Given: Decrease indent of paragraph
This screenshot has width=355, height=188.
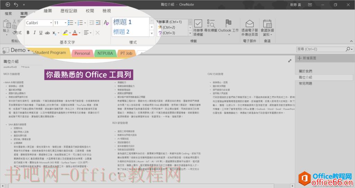Looking at the screenshot, I should (92, 23).
